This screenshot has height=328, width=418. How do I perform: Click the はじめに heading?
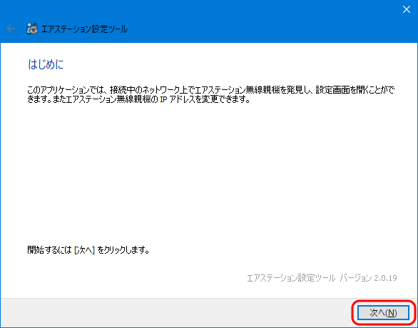pyautogui.click(x=46, y=64)
